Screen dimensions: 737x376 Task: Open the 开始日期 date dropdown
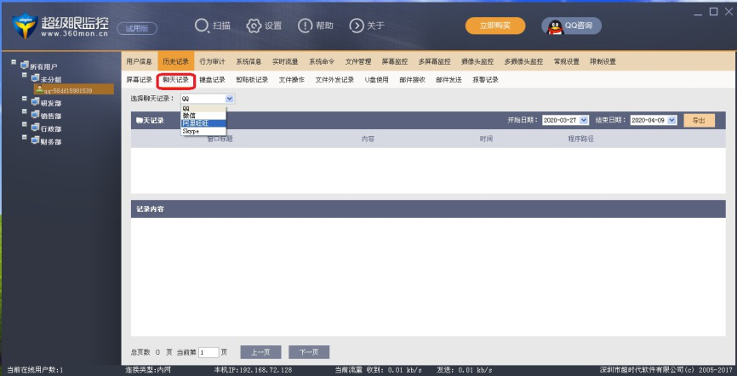click(585, 120)
